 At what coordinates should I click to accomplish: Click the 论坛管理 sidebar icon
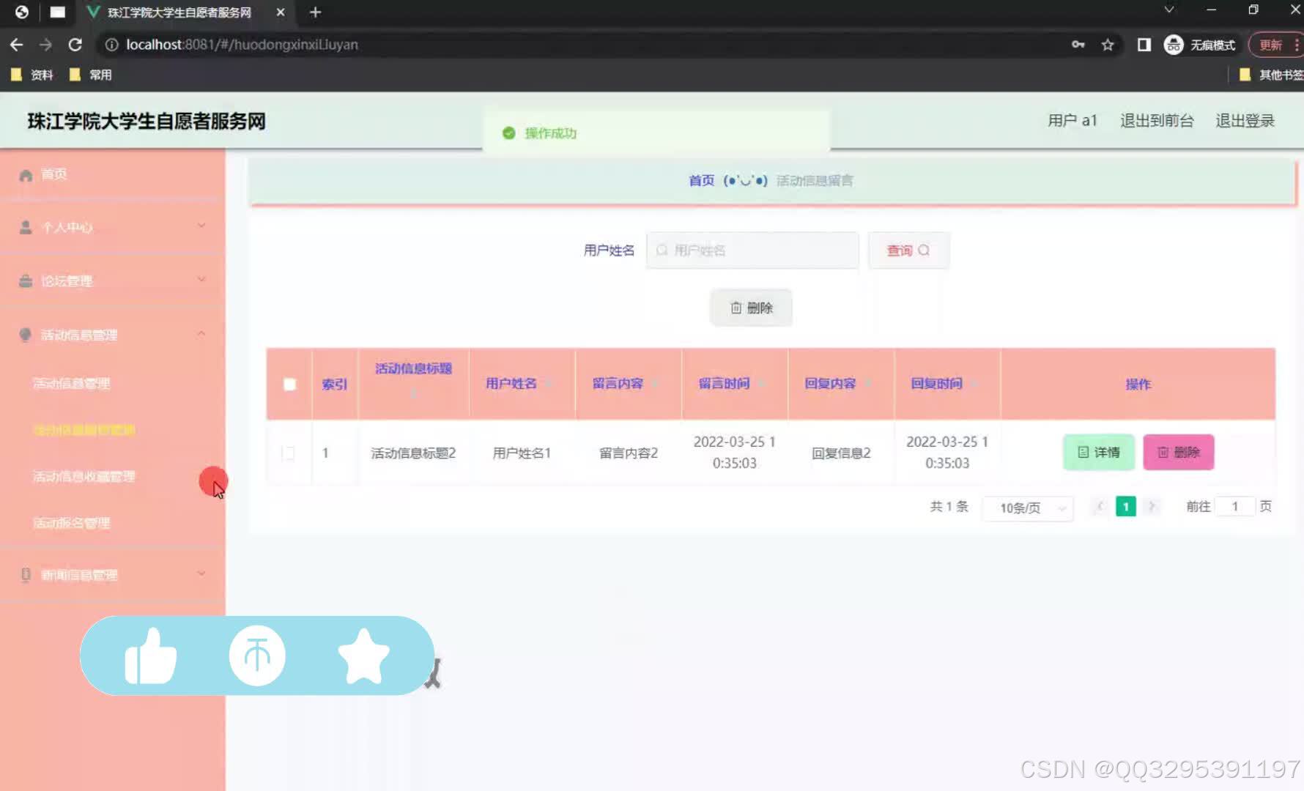tap(26, 281)
